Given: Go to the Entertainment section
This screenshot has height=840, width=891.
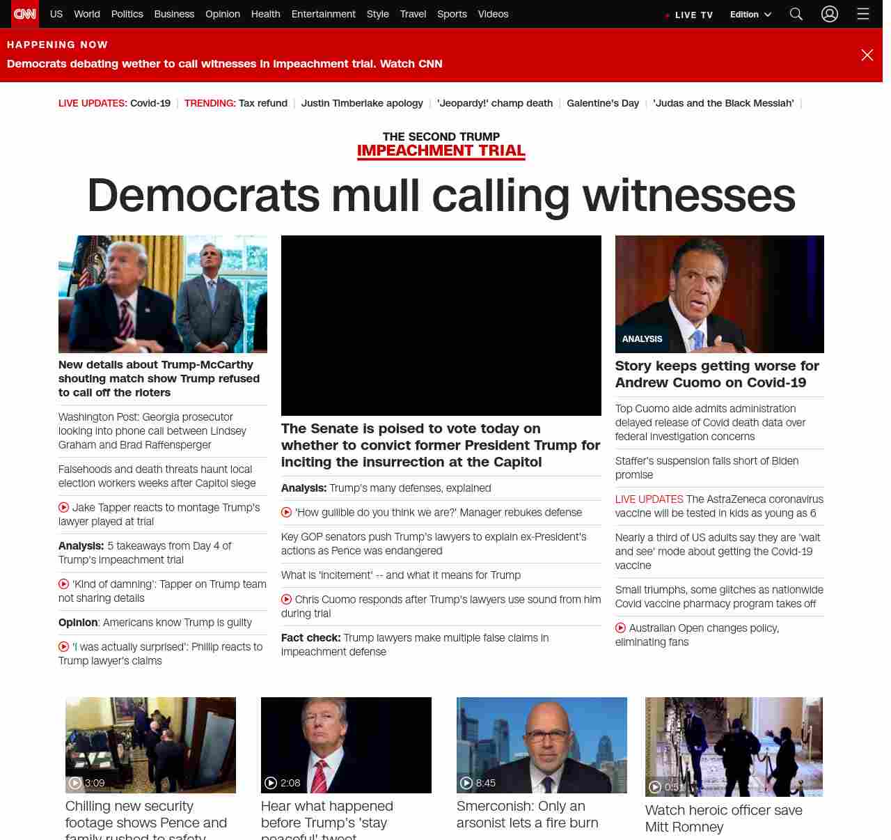Looking at the screenshot, I should [x=323, y=14].
